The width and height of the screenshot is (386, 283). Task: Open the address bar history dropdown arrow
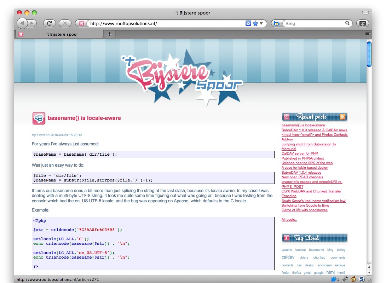point(261,23)
